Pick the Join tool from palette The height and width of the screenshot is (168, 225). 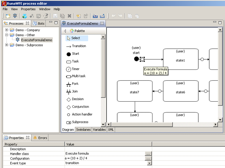(75, 92)
